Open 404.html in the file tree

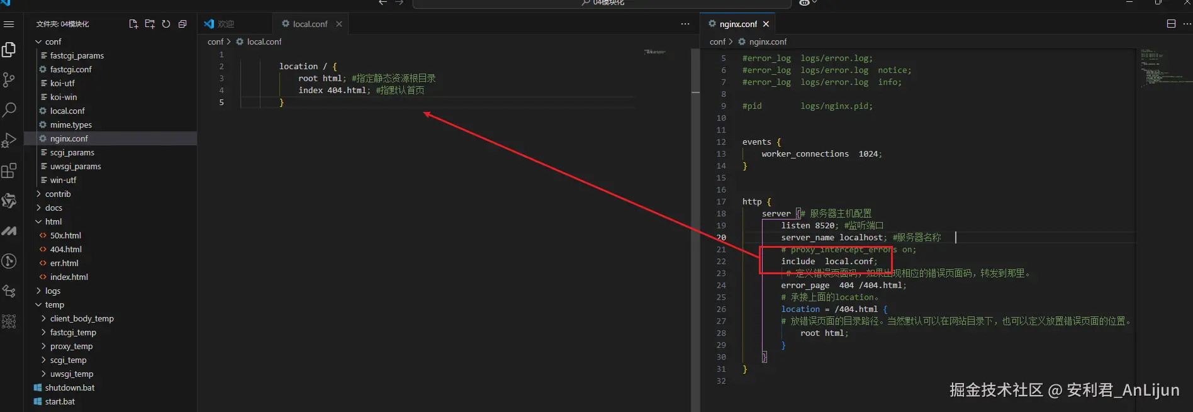click(x=65, y=249)
